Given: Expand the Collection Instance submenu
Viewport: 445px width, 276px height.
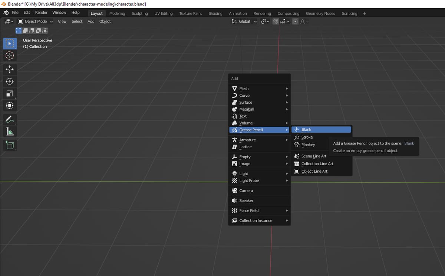Looking at the screenshot, I should pos(259,221).
